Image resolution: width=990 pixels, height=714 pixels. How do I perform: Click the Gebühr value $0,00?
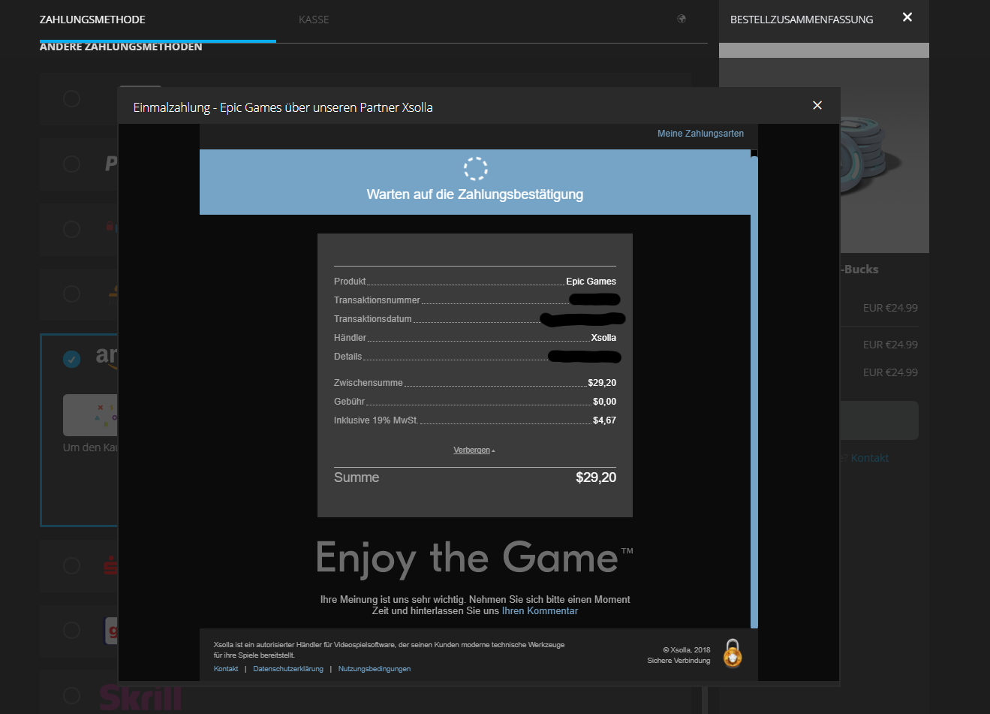pos(604,402)
